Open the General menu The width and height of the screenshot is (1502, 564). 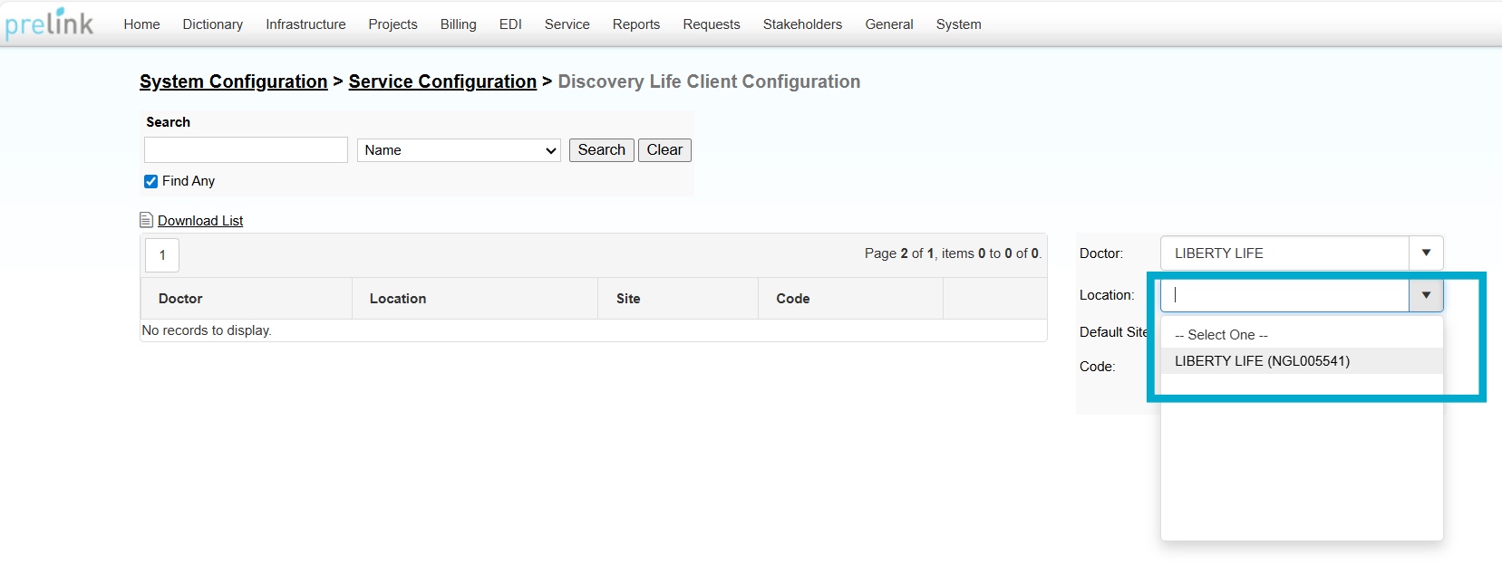[x=889, y=24]
